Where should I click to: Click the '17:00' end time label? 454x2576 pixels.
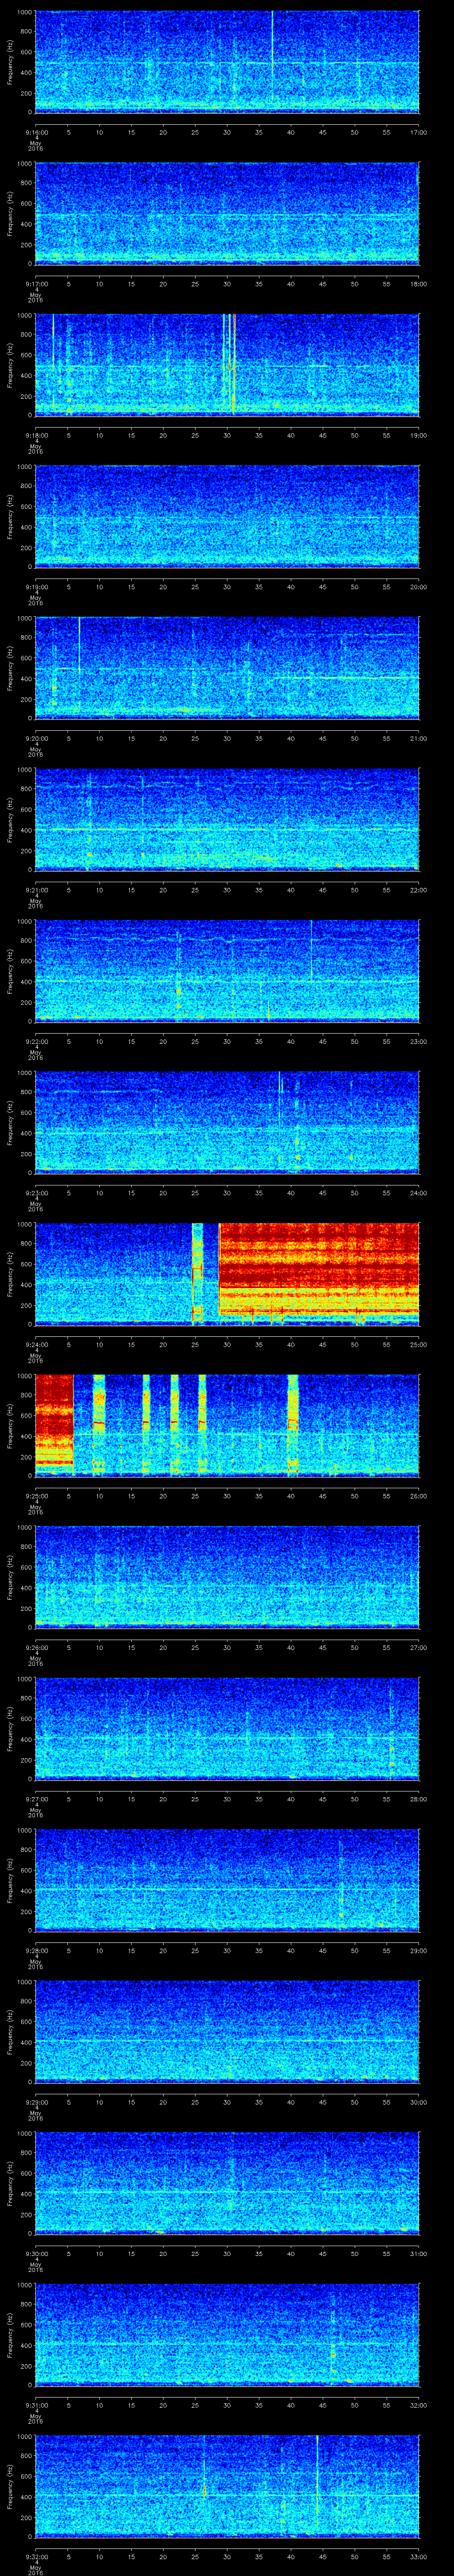tap(418, 132)
